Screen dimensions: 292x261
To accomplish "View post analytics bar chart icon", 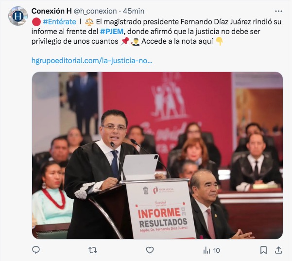I will coord(206,250).
